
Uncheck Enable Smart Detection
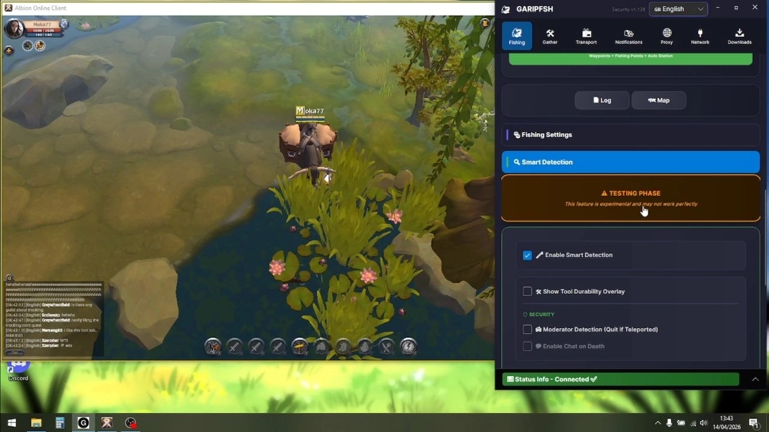pyautogui.click(x=527, y=255)
